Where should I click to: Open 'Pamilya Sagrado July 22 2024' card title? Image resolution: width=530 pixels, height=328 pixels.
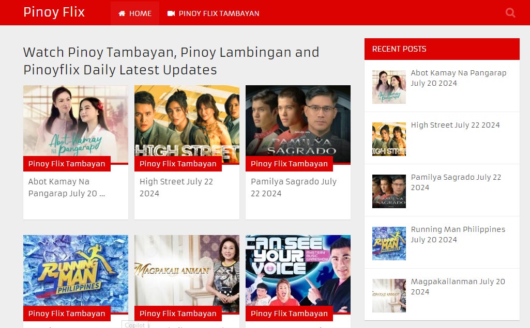293,188
